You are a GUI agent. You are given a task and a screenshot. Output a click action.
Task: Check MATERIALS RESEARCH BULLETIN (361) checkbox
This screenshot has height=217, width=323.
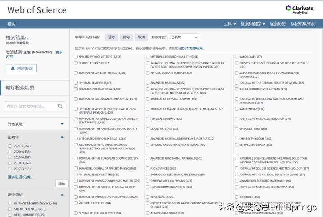[x=148, y=56]
